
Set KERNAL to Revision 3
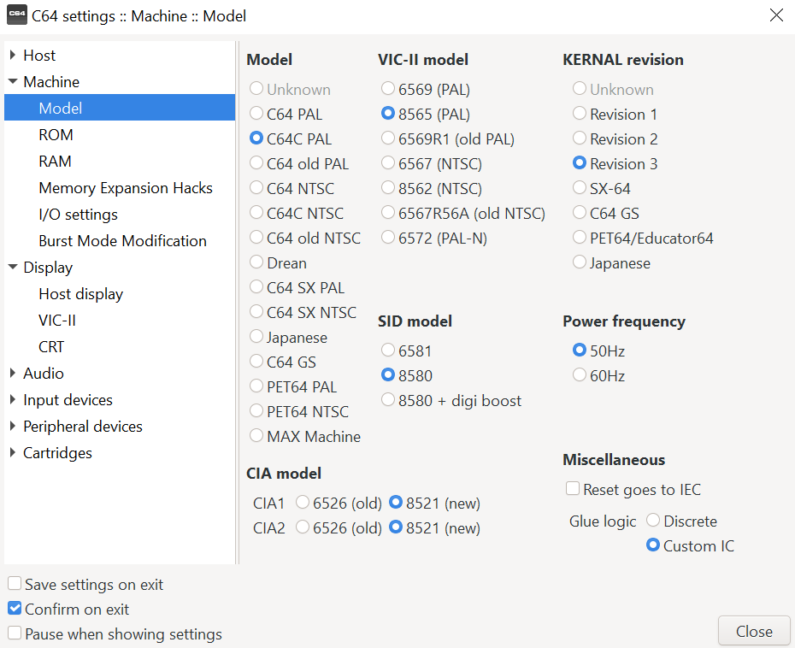[615, 163]
